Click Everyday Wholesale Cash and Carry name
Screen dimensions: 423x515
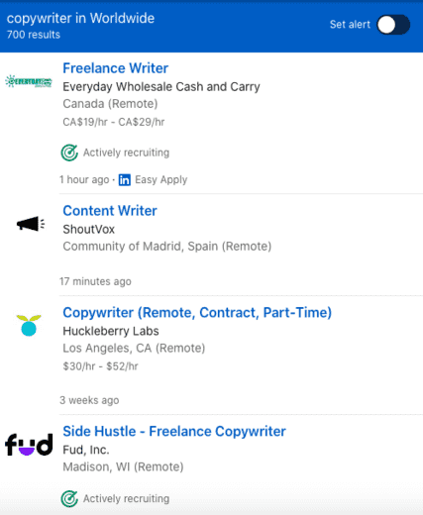(x=161, y=87)
